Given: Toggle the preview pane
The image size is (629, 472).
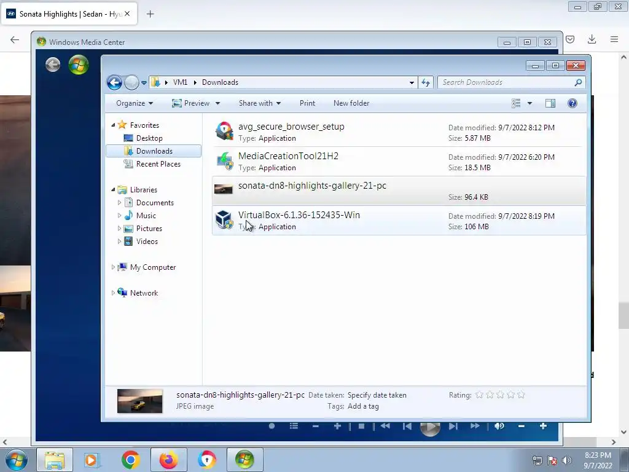Looking at the screenshot, I should (x=550, y=103).
